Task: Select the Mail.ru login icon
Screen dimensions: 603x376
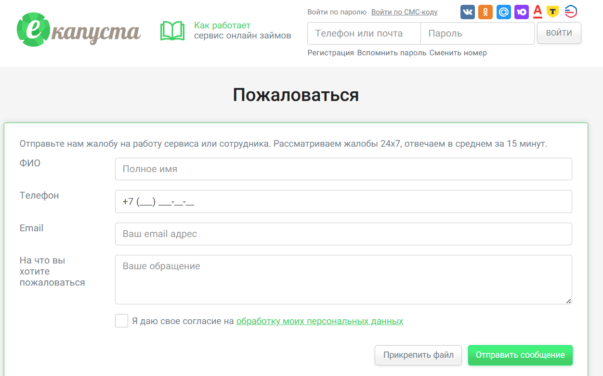Action: click(x=503, y=12)
